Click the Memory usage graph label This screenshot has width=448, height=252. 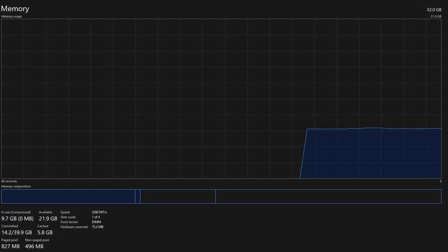coord(12,16)
